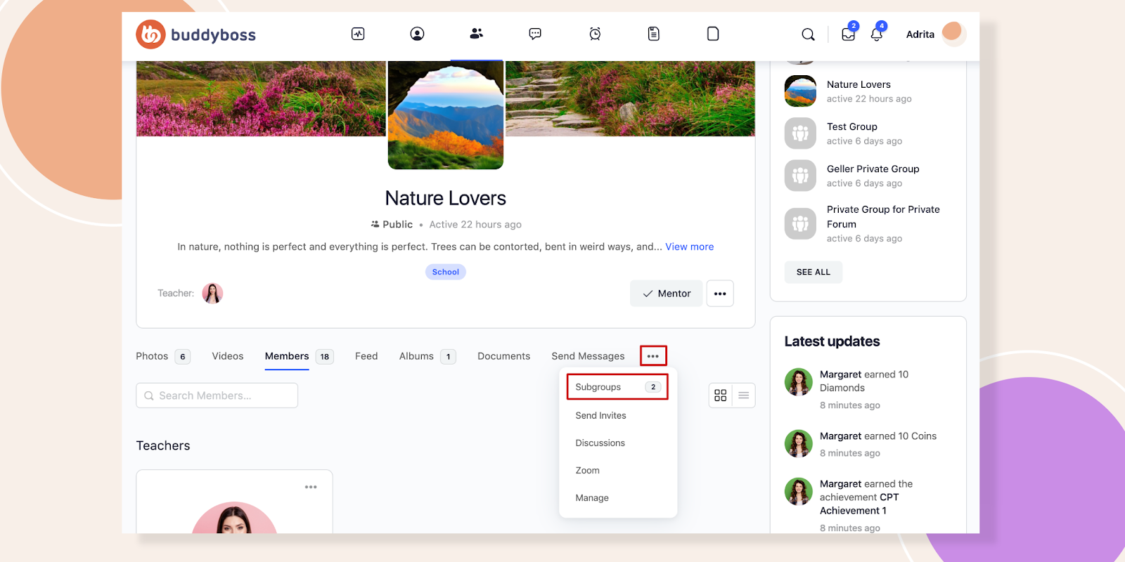Viewport: 1125px width, 562px height.
Task: Choose Discussions from the dropdown menu
Action: [600, 443]
